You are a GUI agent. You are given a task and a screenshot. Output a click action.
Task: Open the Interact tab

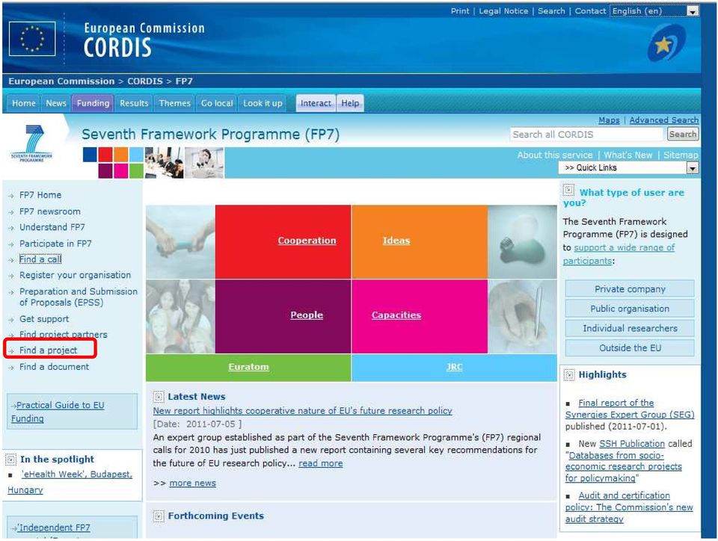[x=316, y=103]
